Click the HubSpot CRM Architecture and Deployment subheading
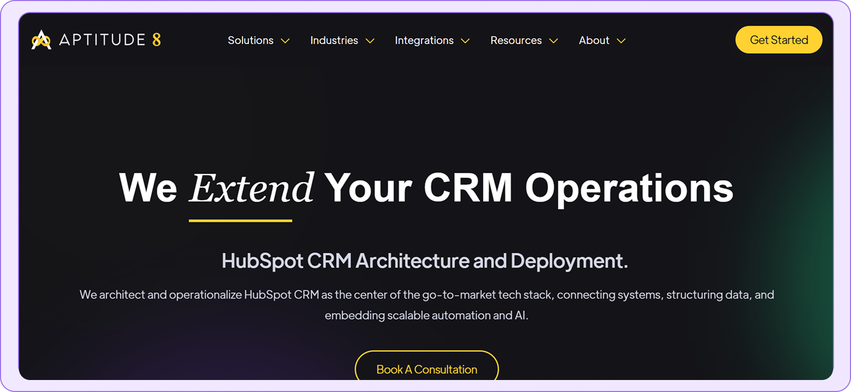The image size is (851, 392). [424, 261]
